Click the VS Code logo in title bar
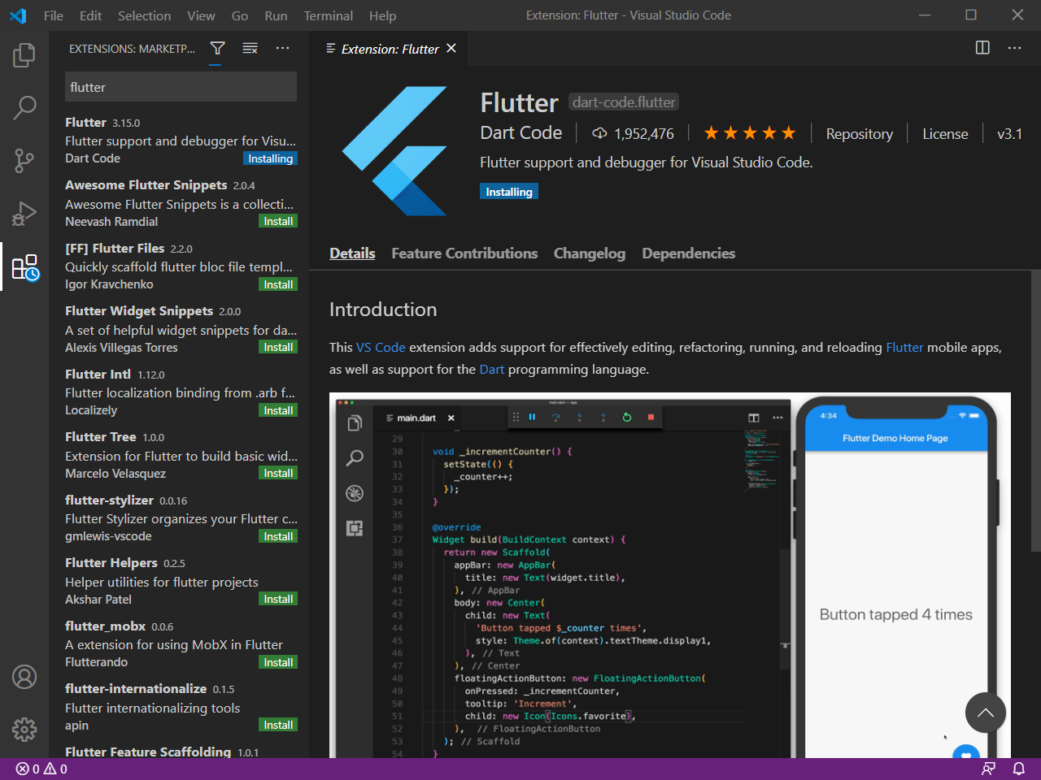1041x780 pixels. tap(18, 15)
